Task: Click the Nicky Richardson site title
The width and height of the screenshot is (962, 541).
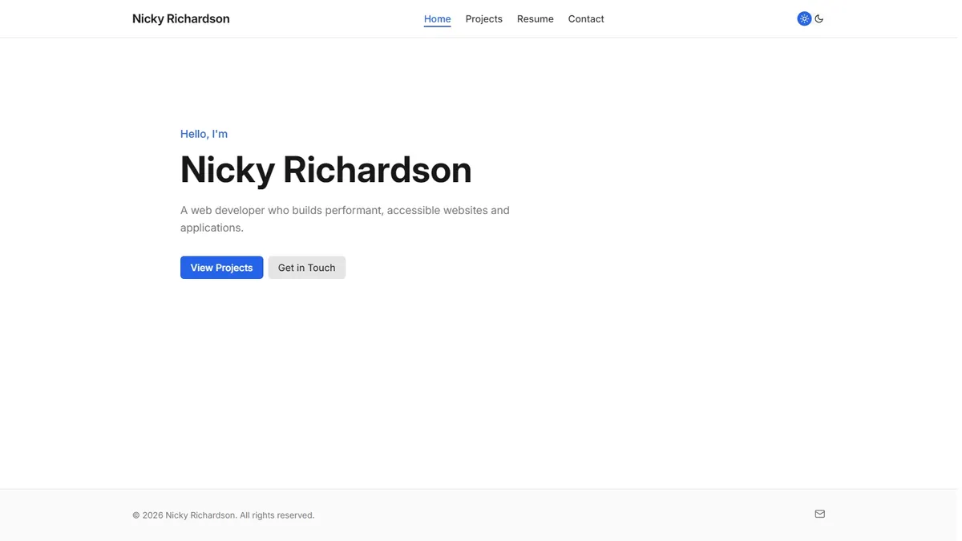Action: coord(180,18)
